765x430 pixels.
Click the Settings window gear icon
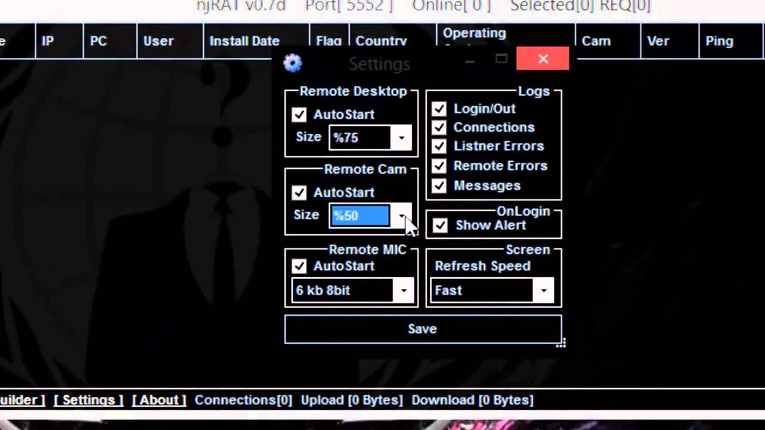pyautogui.click(x=293, y=63)
